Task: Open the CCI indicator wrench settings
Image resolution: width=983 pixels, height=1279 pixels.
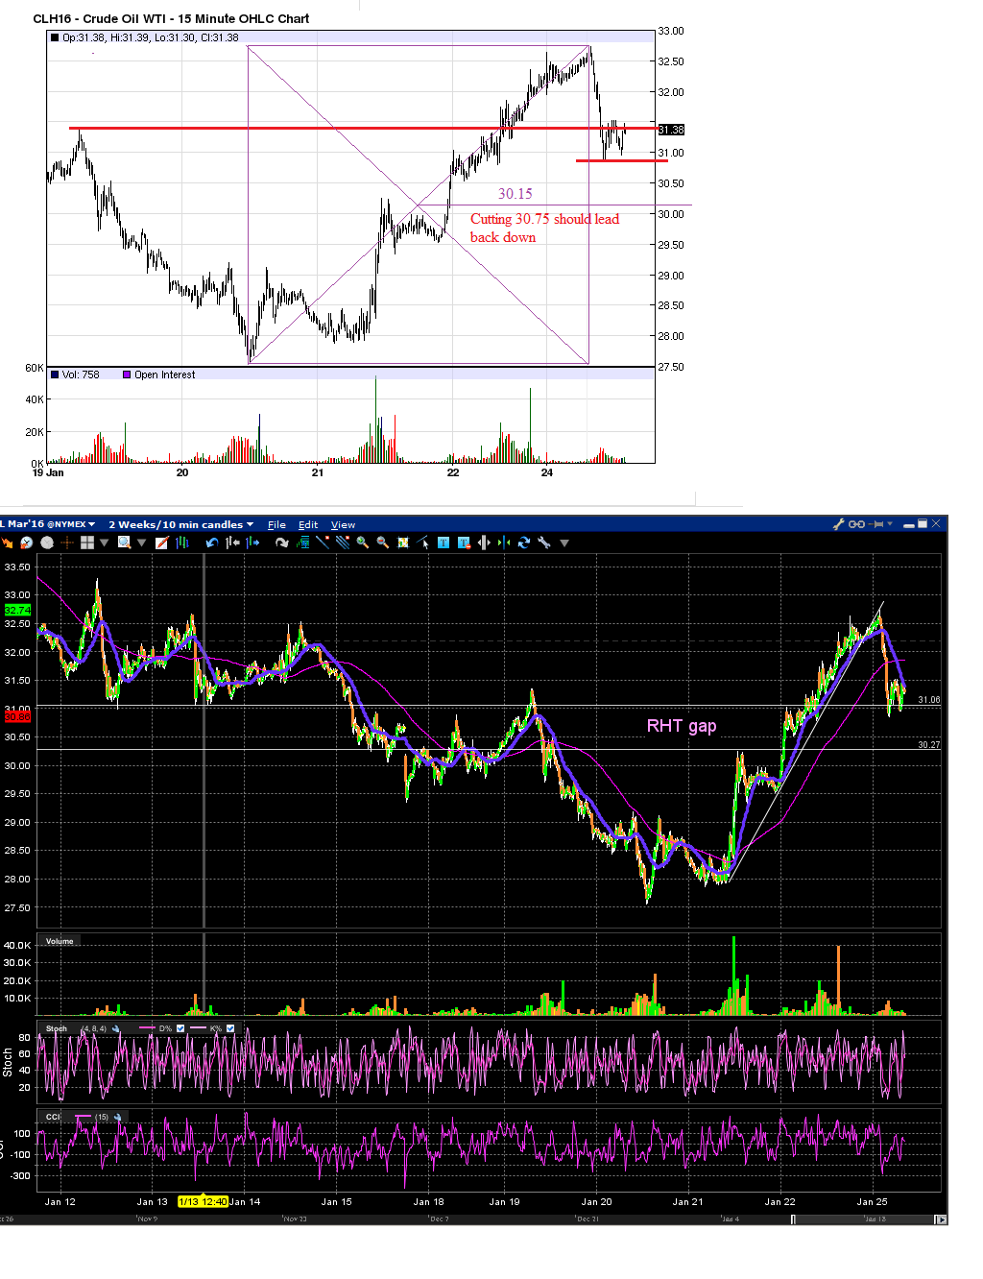Action: coord(118,1117)
